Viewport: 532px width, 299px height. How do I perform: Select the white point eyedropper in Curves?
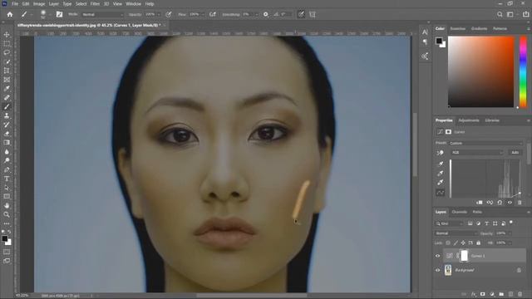441,183
